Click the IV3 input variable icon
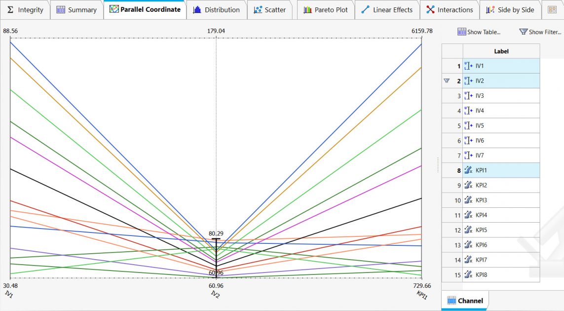This screenshot has width=564, height=311. 468,96
